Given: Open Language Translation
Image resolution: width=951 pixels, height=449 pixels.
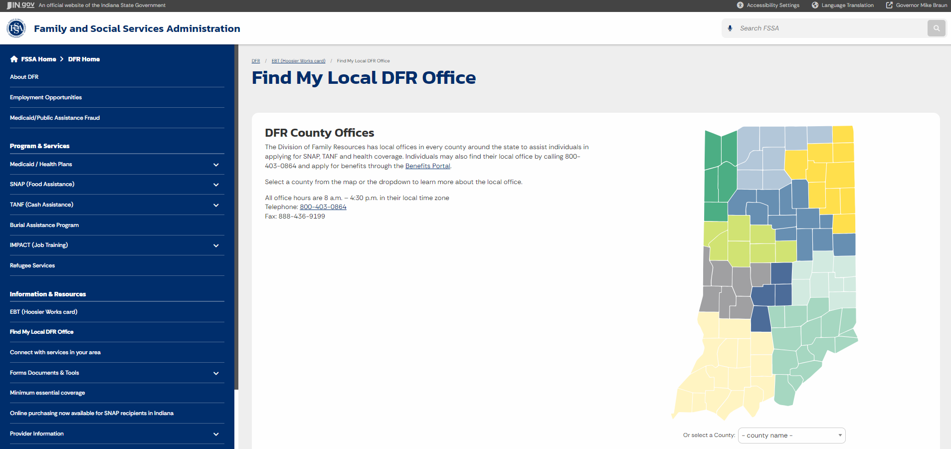Looking at the screenshot, I should click(x=843, y=5).
